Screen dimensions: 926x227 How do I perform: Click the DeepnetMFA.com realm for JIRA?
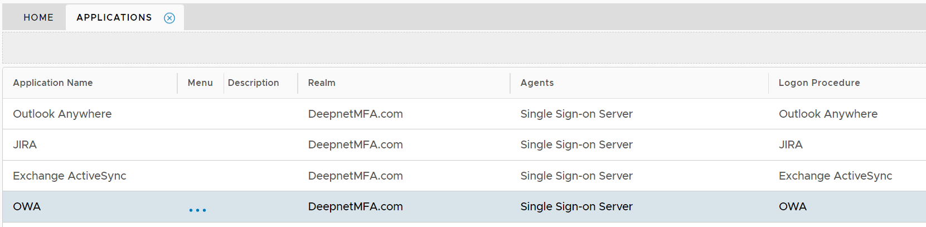point(355,144)
